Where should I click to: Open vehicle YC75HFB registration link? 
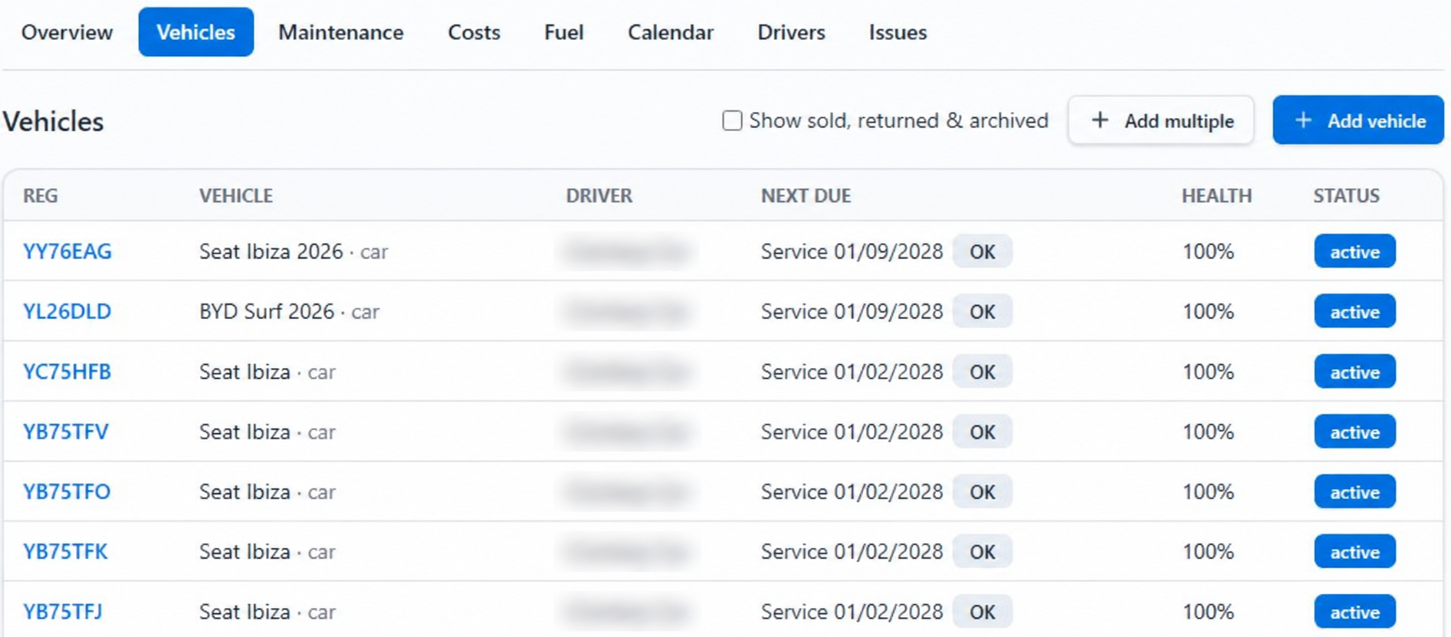click(67, 372)
